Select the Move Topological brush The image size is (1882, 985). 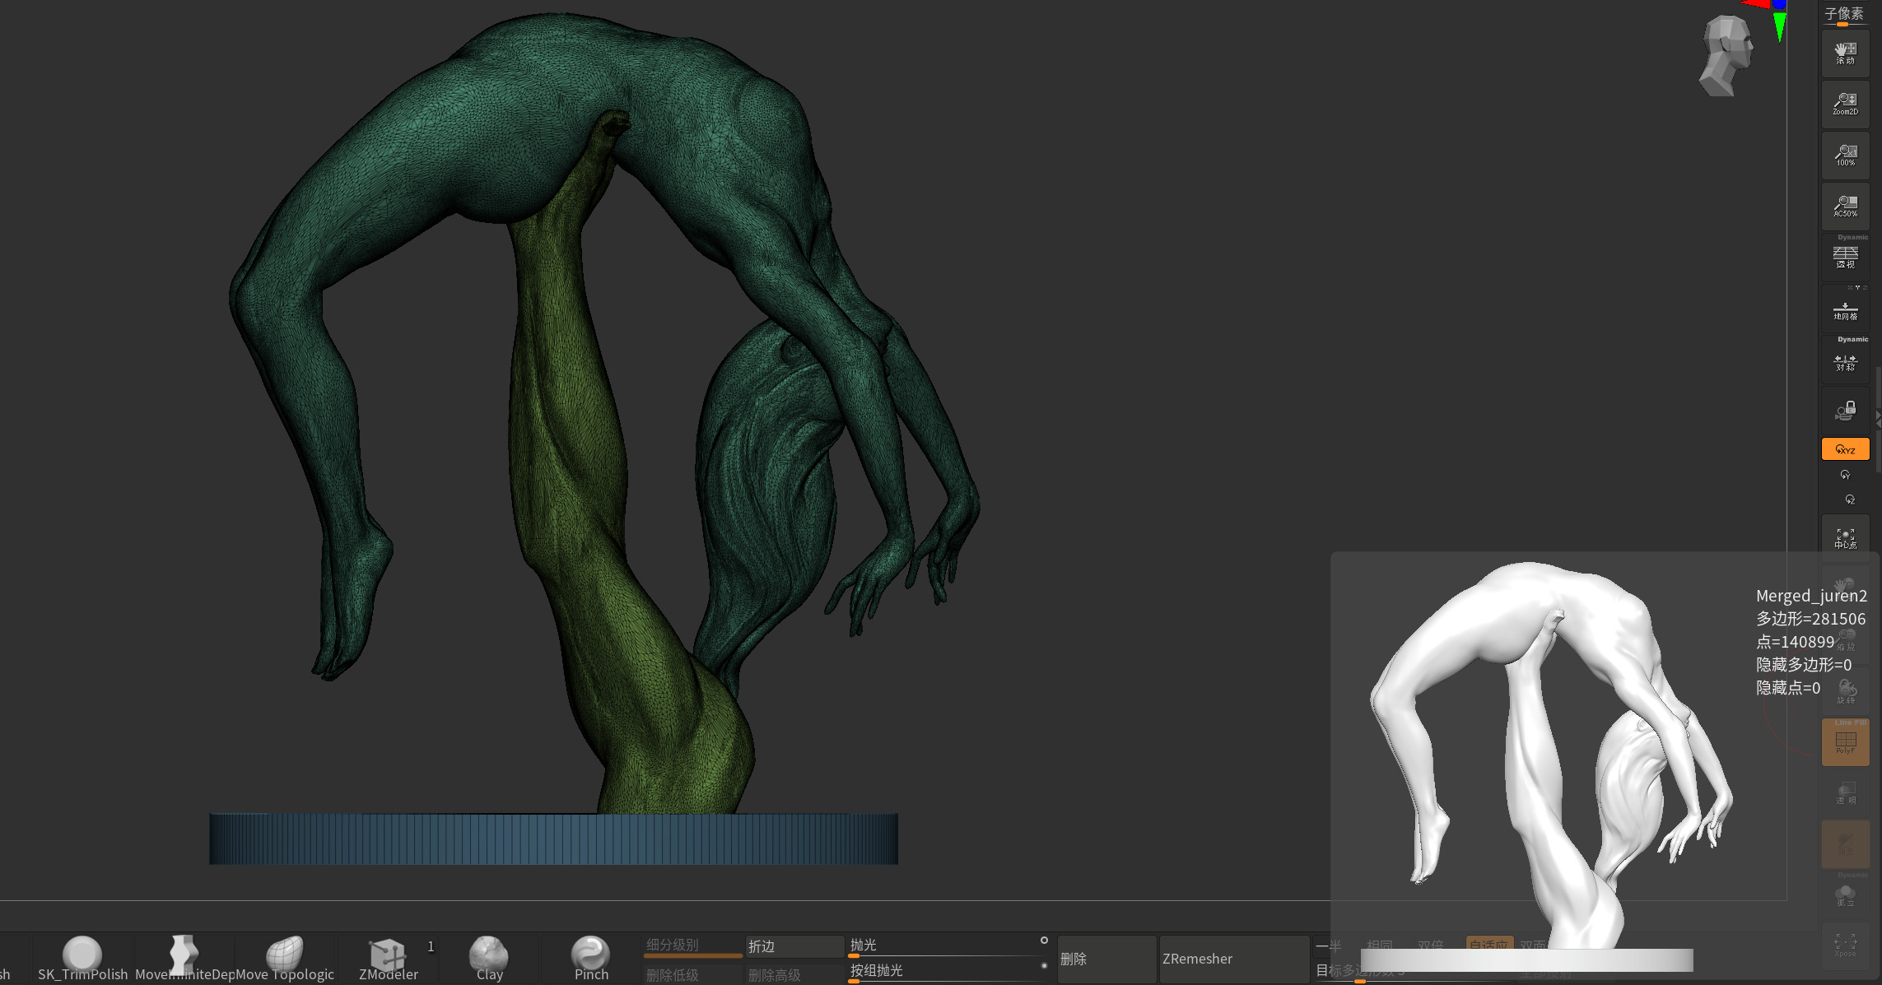(x=285, y=959)
